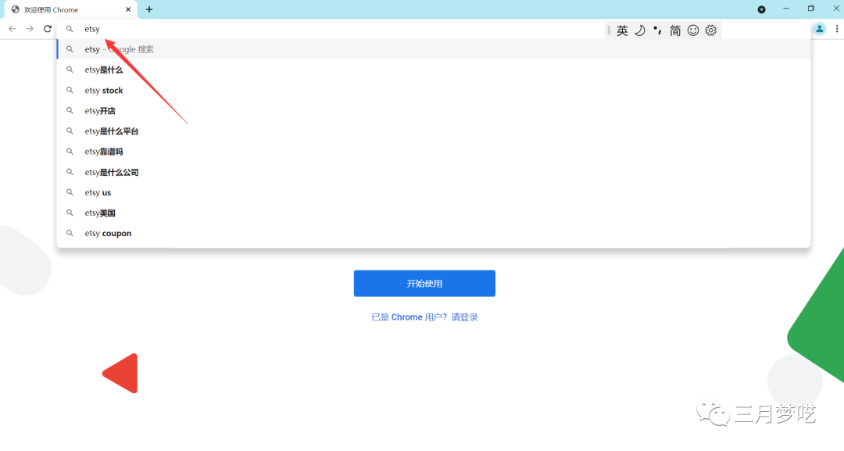The height and width of the screenshot is (451, 844).
Task: Reload the current Chrome page
Action: coord(48,29)
